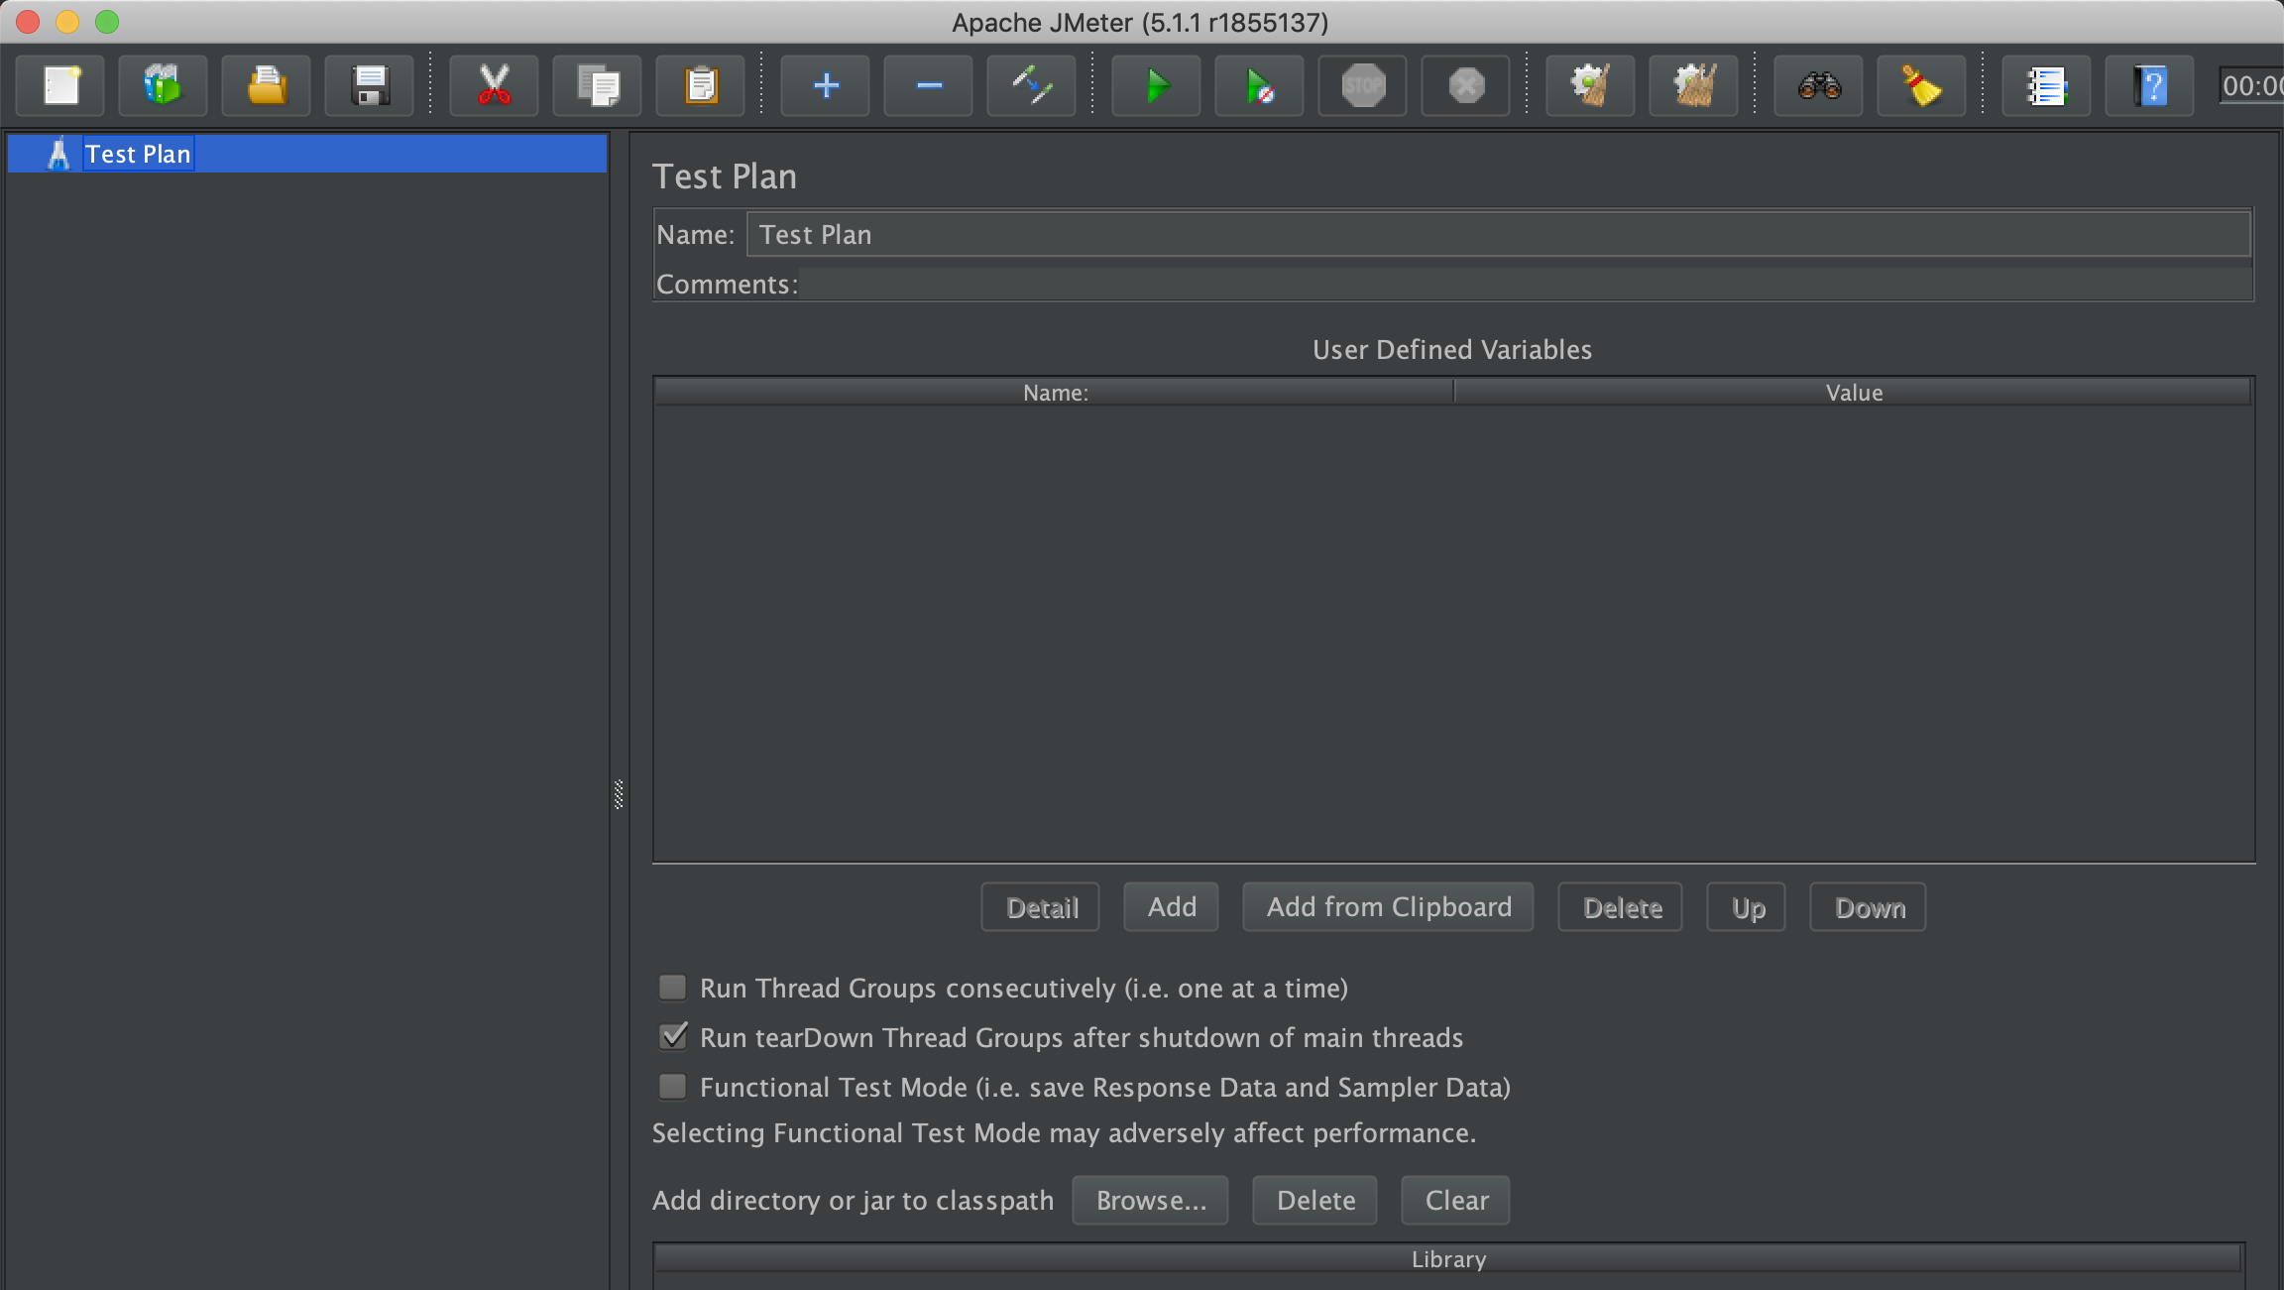This screenshot has height=1290, width=2284.
Task: Click the User Defined Variables heading
Action: [x=1452, y=350]
